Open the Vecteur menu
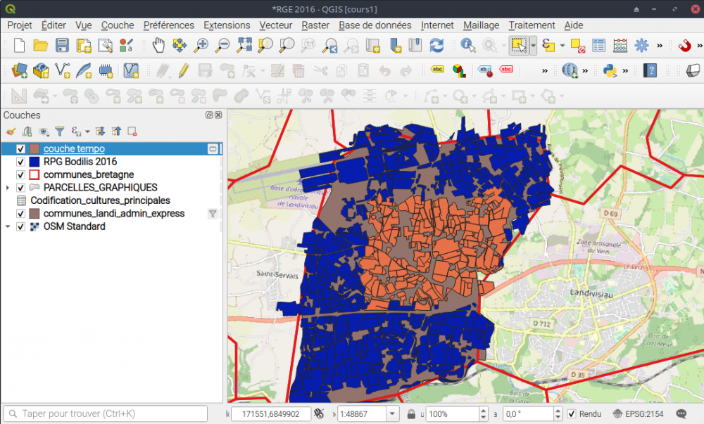The image size is (704, 424). (x=275, y=25)
